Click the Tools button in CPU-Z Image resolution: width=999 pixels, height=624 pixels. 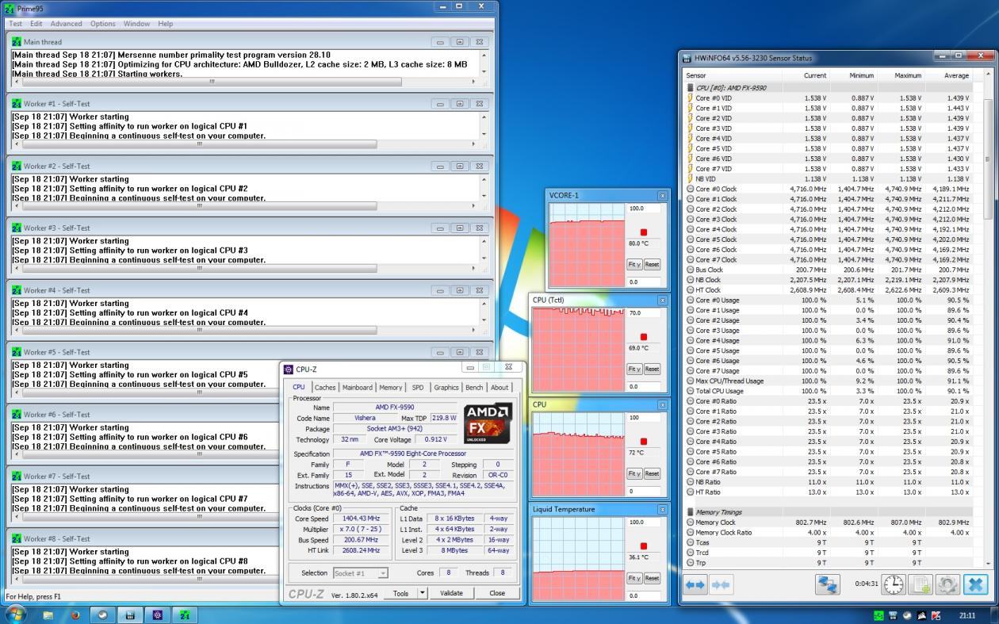click(x=401, y=593)
